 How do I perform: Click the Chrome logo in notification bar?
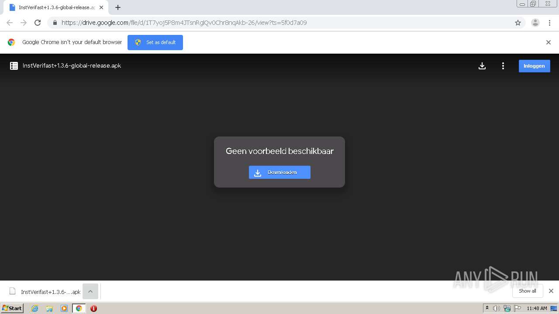tap(11, 42)
